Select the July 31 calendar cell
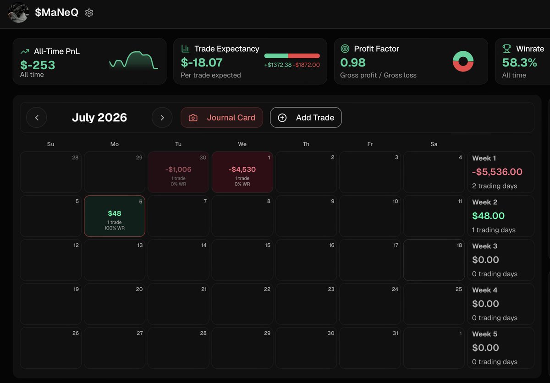The height and width of the screenshot is (383, 550). (370, 348)
